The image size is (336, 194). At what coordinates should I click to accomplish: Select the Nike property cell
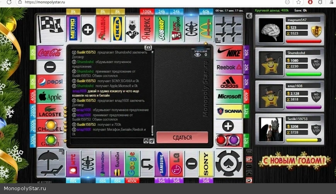(x=229, y=52)
